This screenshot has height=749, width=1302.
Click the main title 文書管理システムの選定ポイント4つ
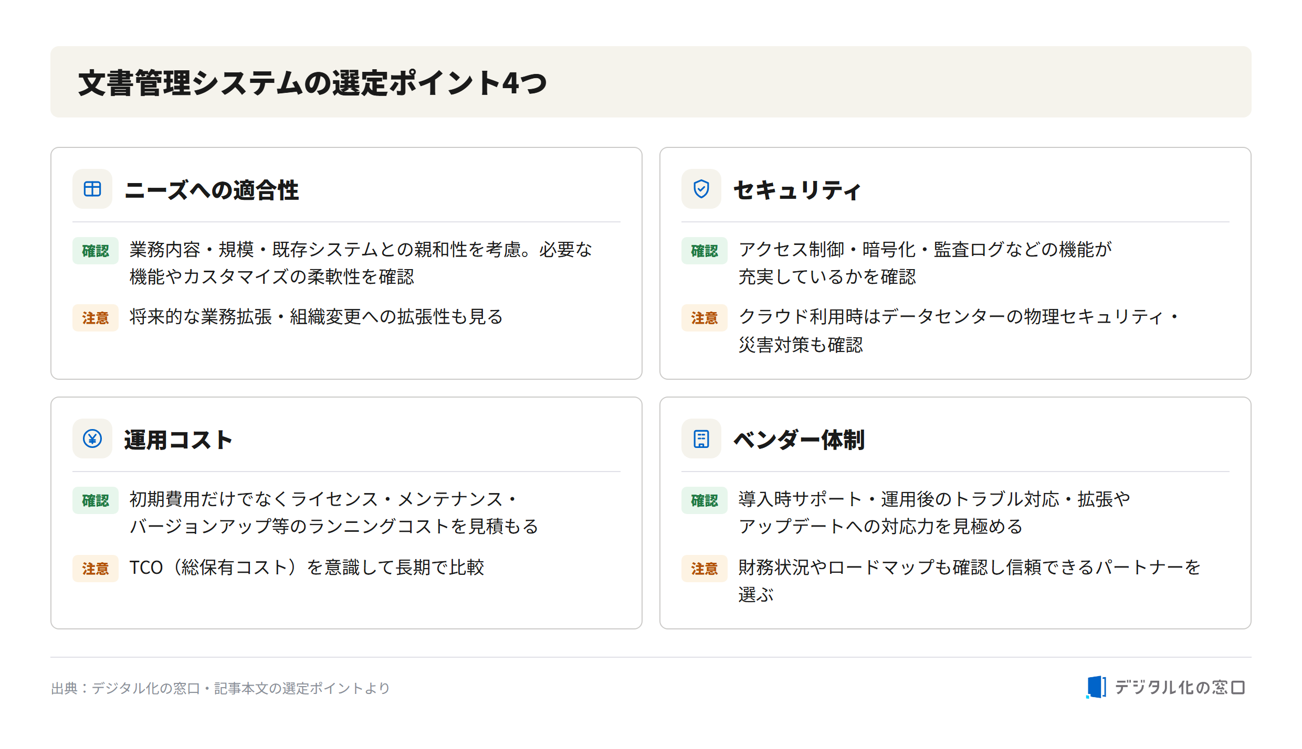tap(313, 83)
